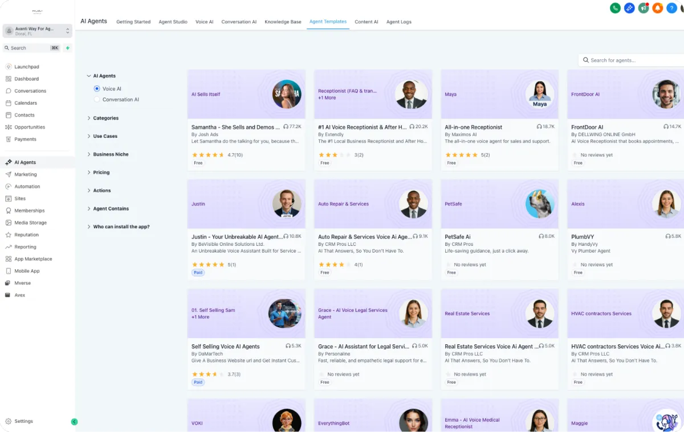Viewport: 684px width, 432px height.
Task: Open the Avex sidebar icon
Action: coord(9,295)
